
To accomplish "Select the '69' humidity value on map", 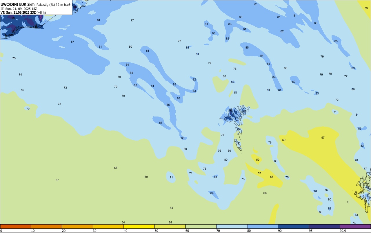I will [146, 177].
